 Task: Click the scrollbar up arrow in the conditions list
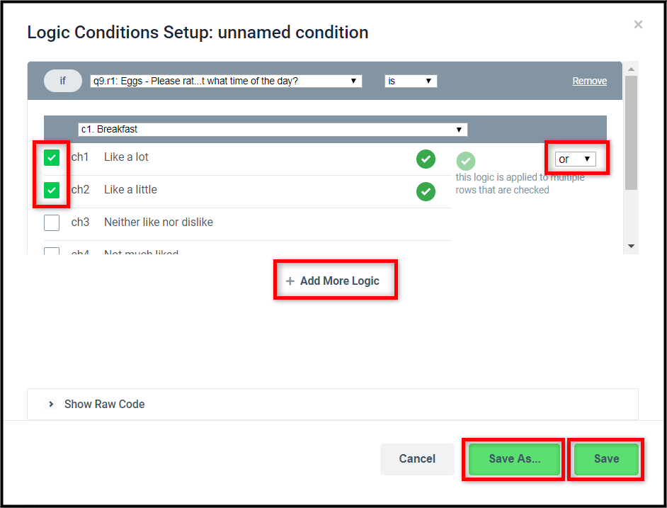(632, 69)
